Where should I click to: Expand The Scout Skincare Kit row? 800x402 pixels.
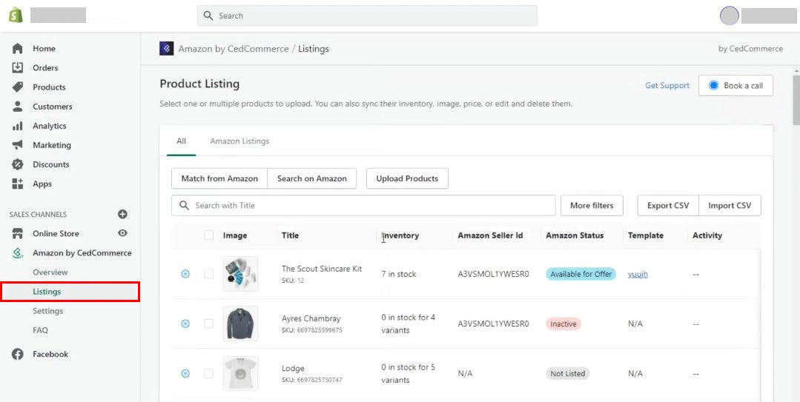tap(185, 274)
